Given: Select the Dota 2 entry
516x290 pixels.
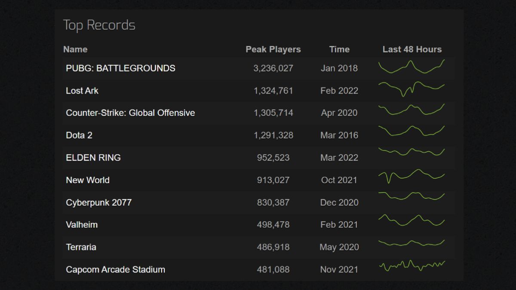Looking at the screenshot, I should [79, 135].
